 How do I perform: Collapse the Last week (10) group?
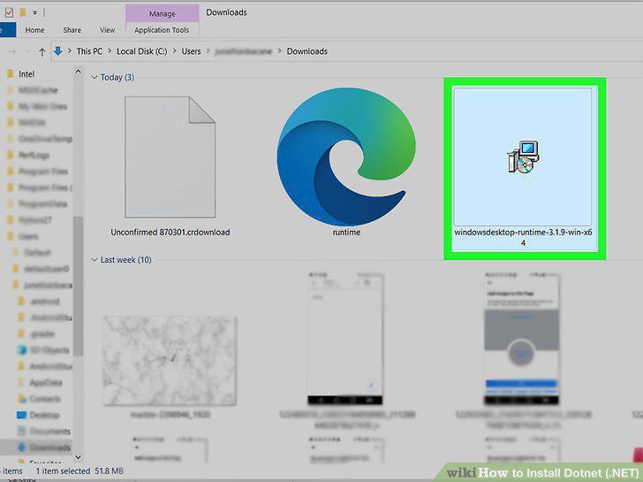pyautogui.click(x=95, y=259)
